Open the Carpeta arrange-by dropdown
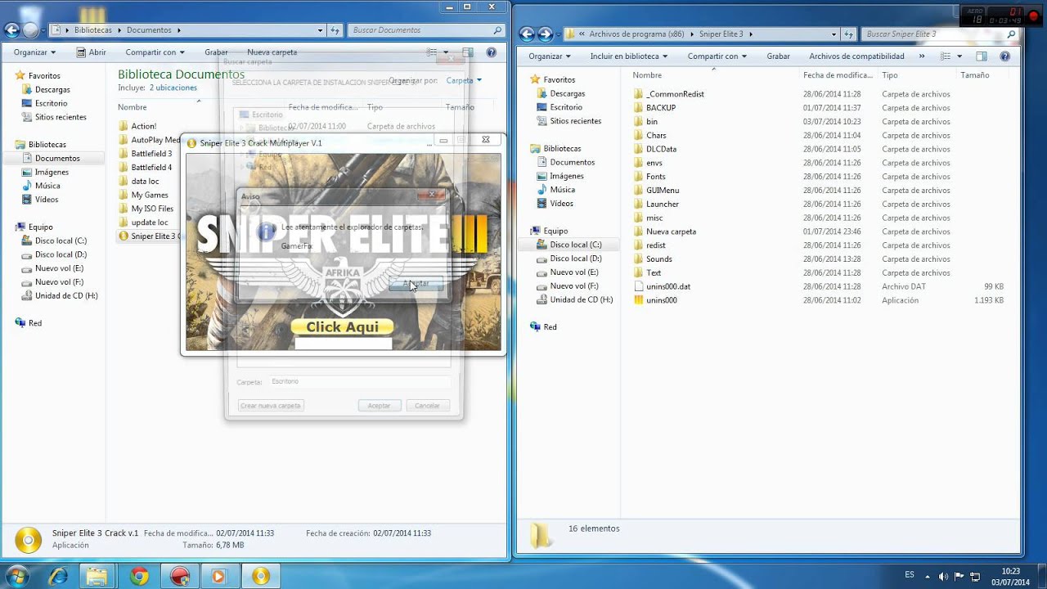The height and width of the screenshot is (589, 1047). tap(464, 80)
